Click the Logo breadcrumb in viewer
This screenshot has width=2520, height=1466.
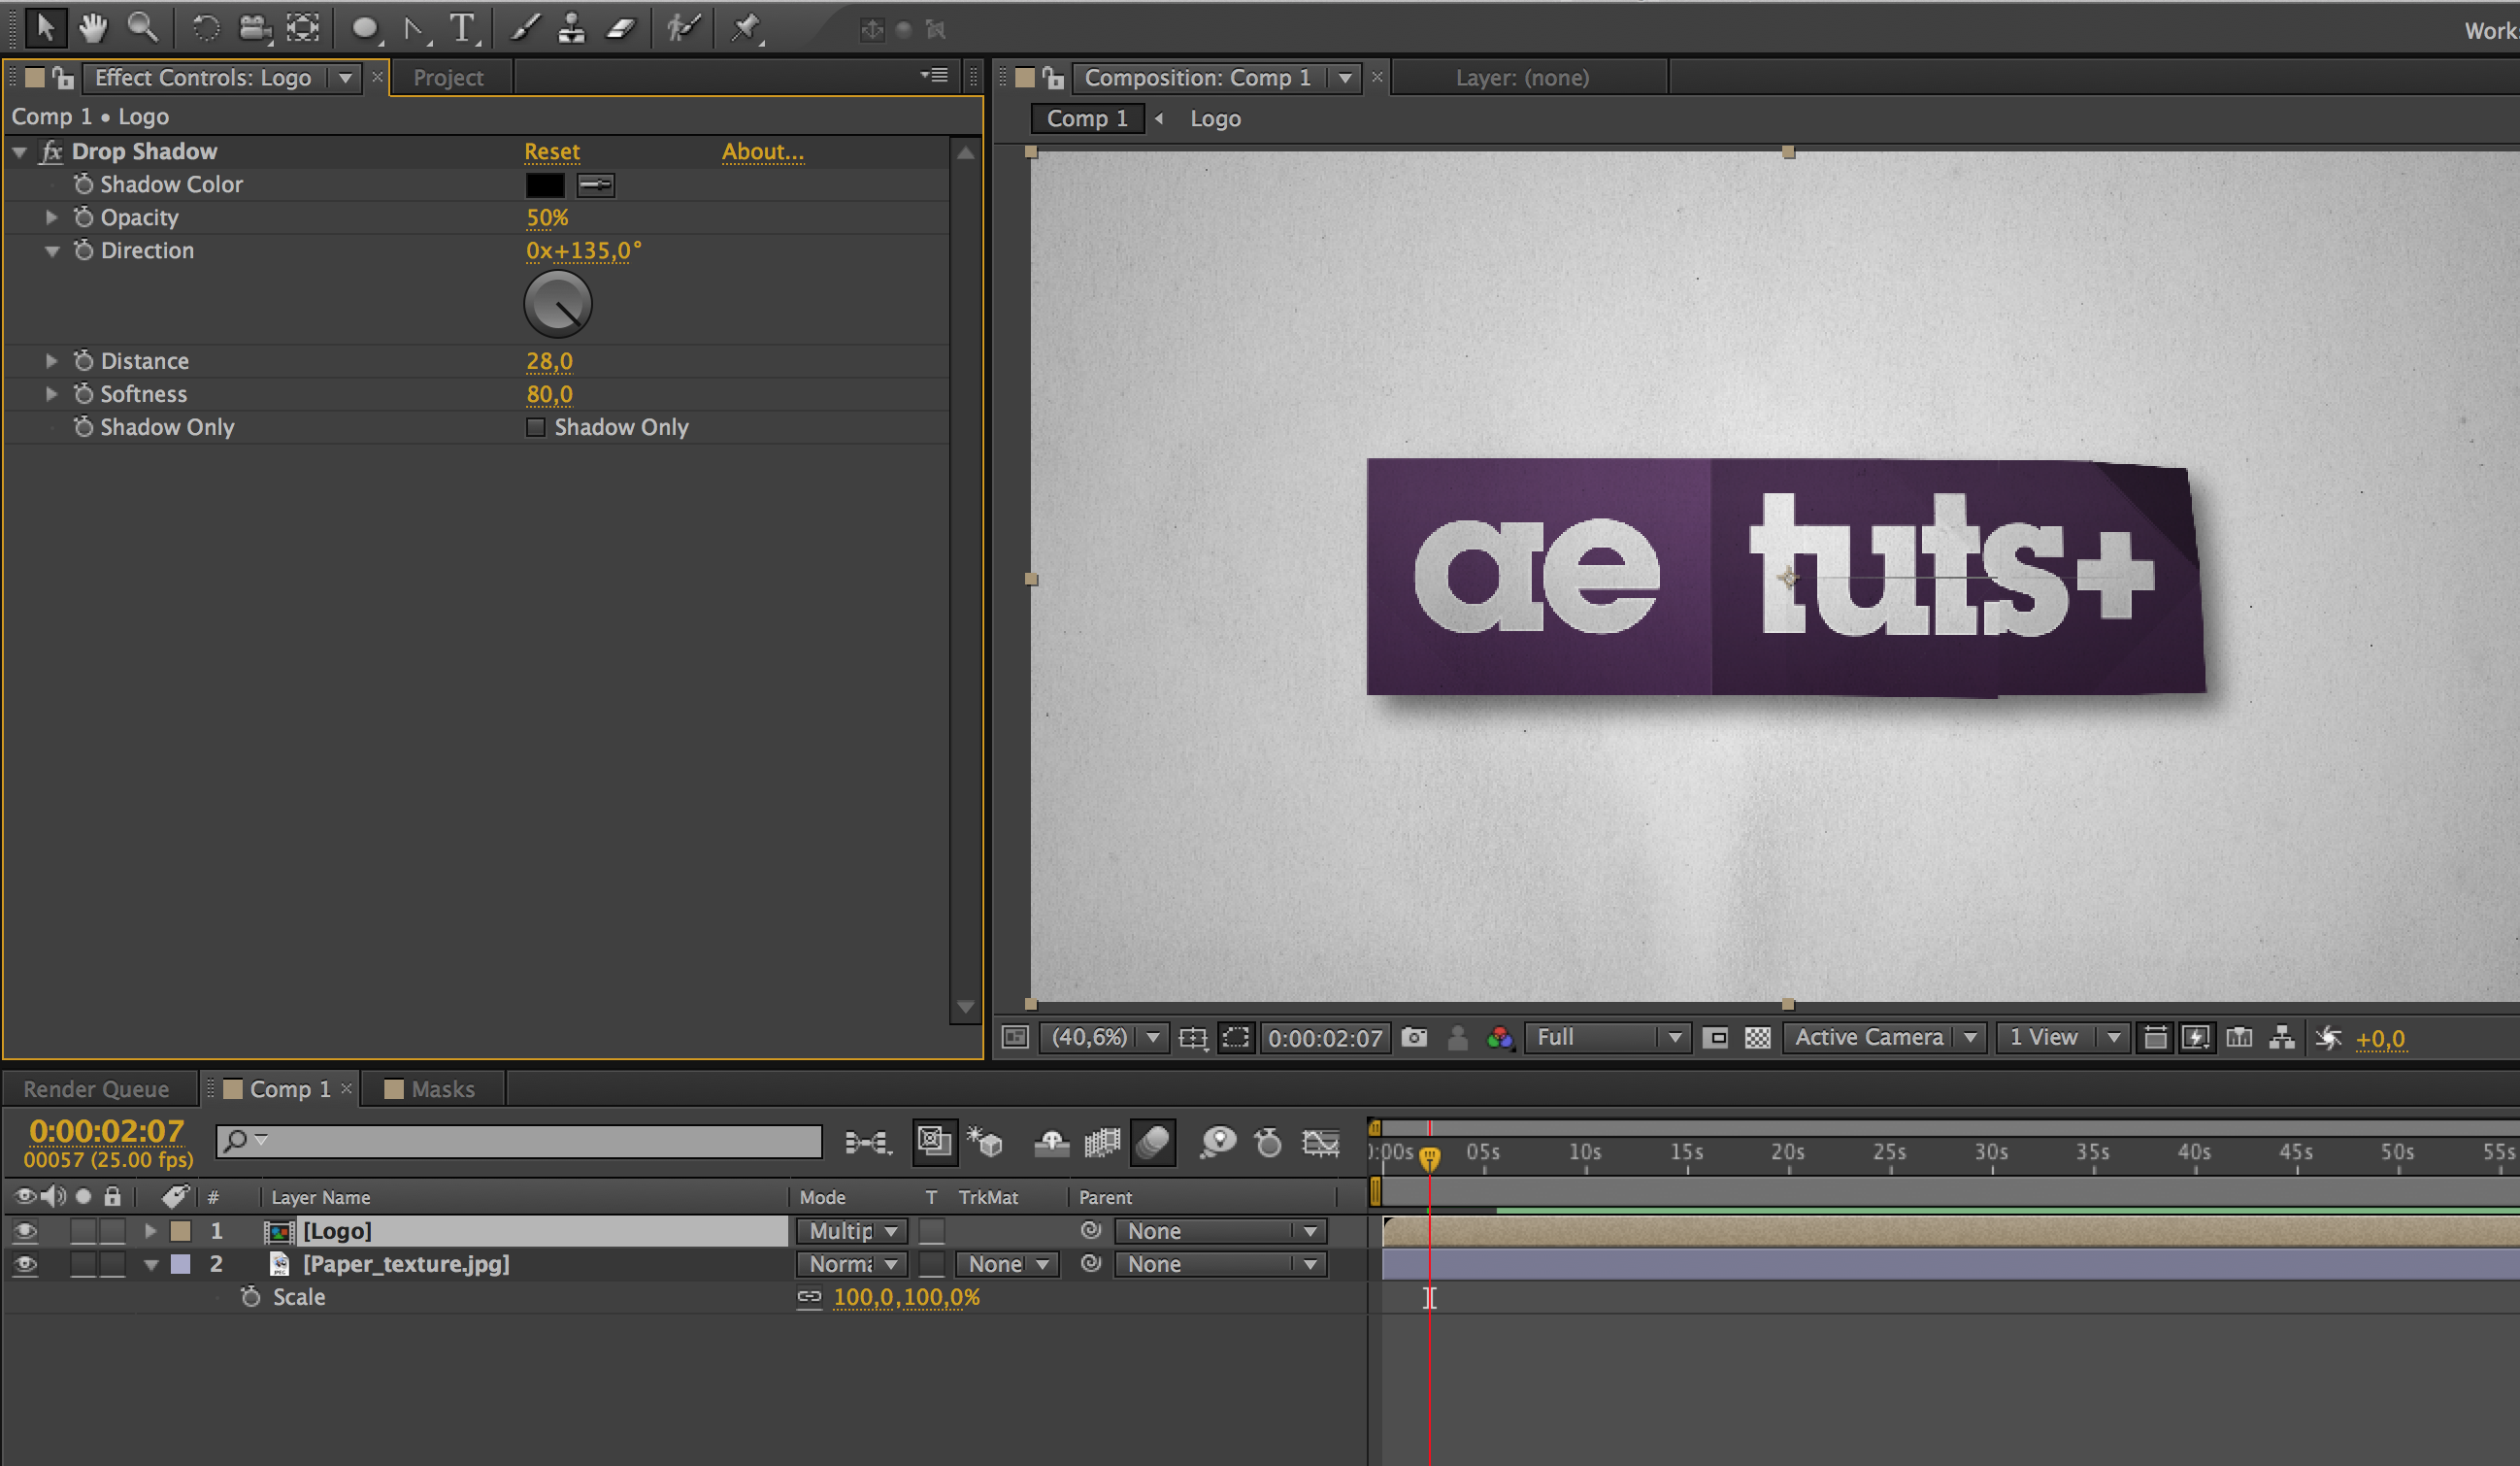pyautogui.click(x=1215, y=118)
